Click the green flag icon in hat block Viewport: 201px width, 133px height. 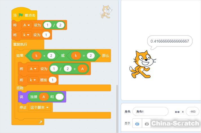[21, 15]
